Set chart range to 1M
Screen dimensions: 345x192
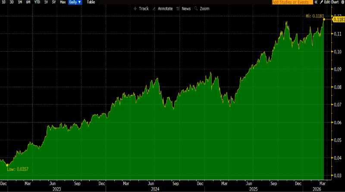pyautogui.click(x=20, y=2)
